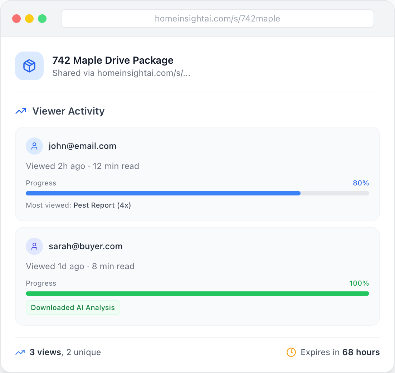Viewport: 395px width, 373px height.
Task: Click john@email.com's user avatar icon
Action: click(34, 146)
